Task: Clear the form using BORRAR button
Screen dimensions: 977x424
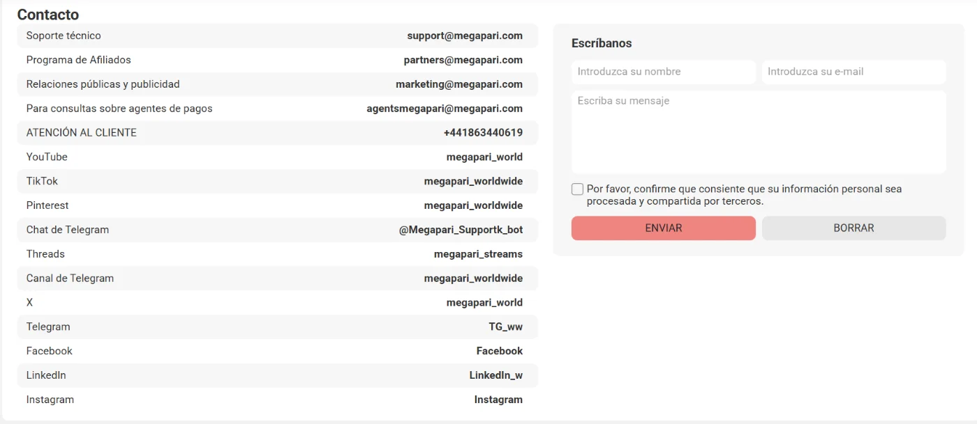Action: click(x=854, y=228)
